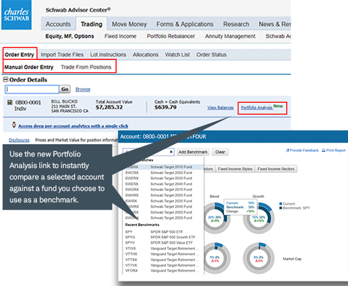Viewport: 348px width, 286px height.
Task: Open the Accounts tab
Action: tap(58, 24)
